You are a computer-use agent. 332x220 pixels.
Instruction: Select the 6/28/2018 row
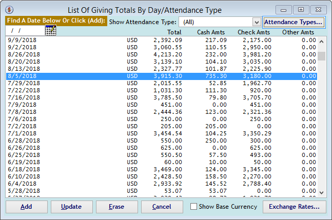point(161,141)
